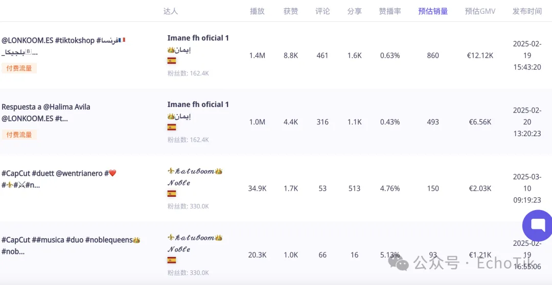The width and height of the screenshot is (552, 285).
Task: Open video #CapCut ##musica #duo #noblequeens
Action: [71, 246]
